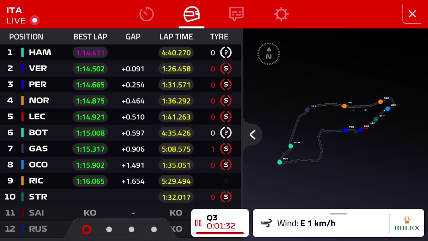428x241 pixels.
Task: Click STR's soft tyre icon
Action: click(226, 197)
